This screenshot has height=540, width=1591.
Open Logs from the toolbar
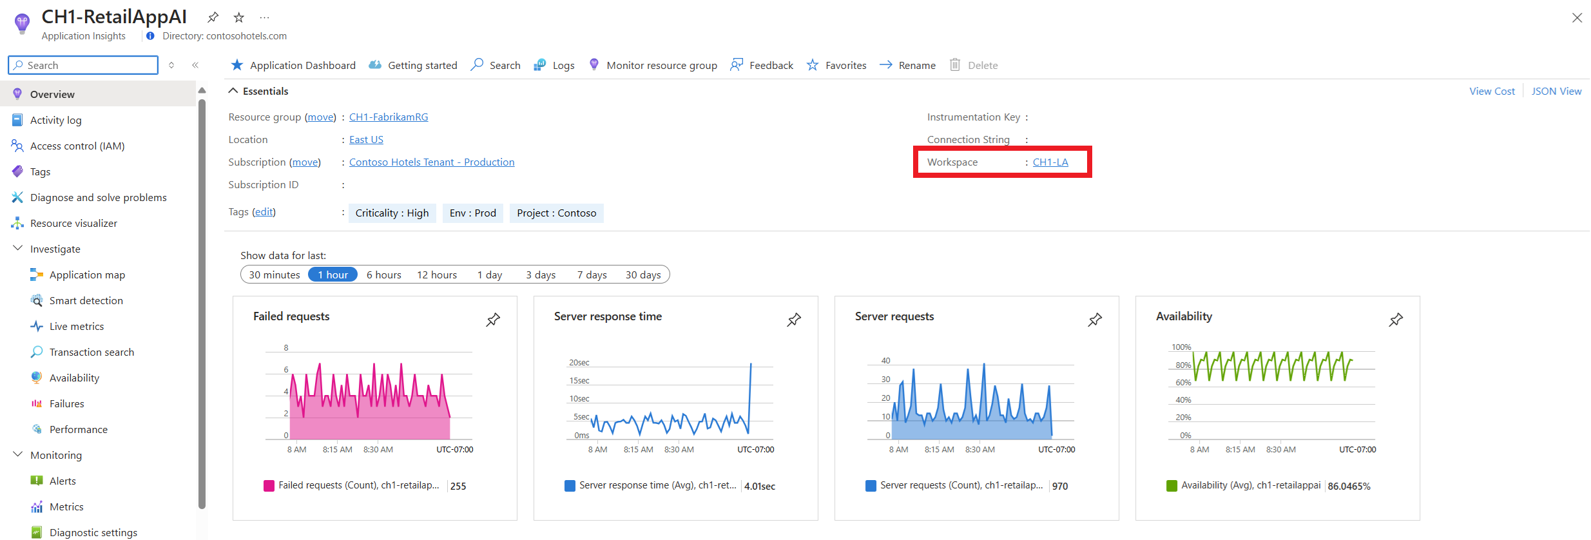[554, 65]
